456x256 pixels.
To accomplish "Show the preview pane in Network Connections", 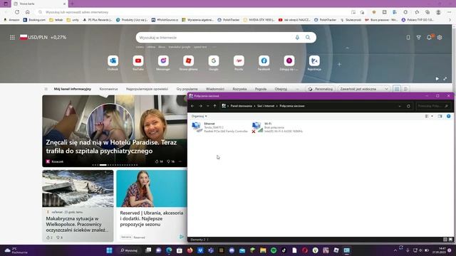I will 440,116.
